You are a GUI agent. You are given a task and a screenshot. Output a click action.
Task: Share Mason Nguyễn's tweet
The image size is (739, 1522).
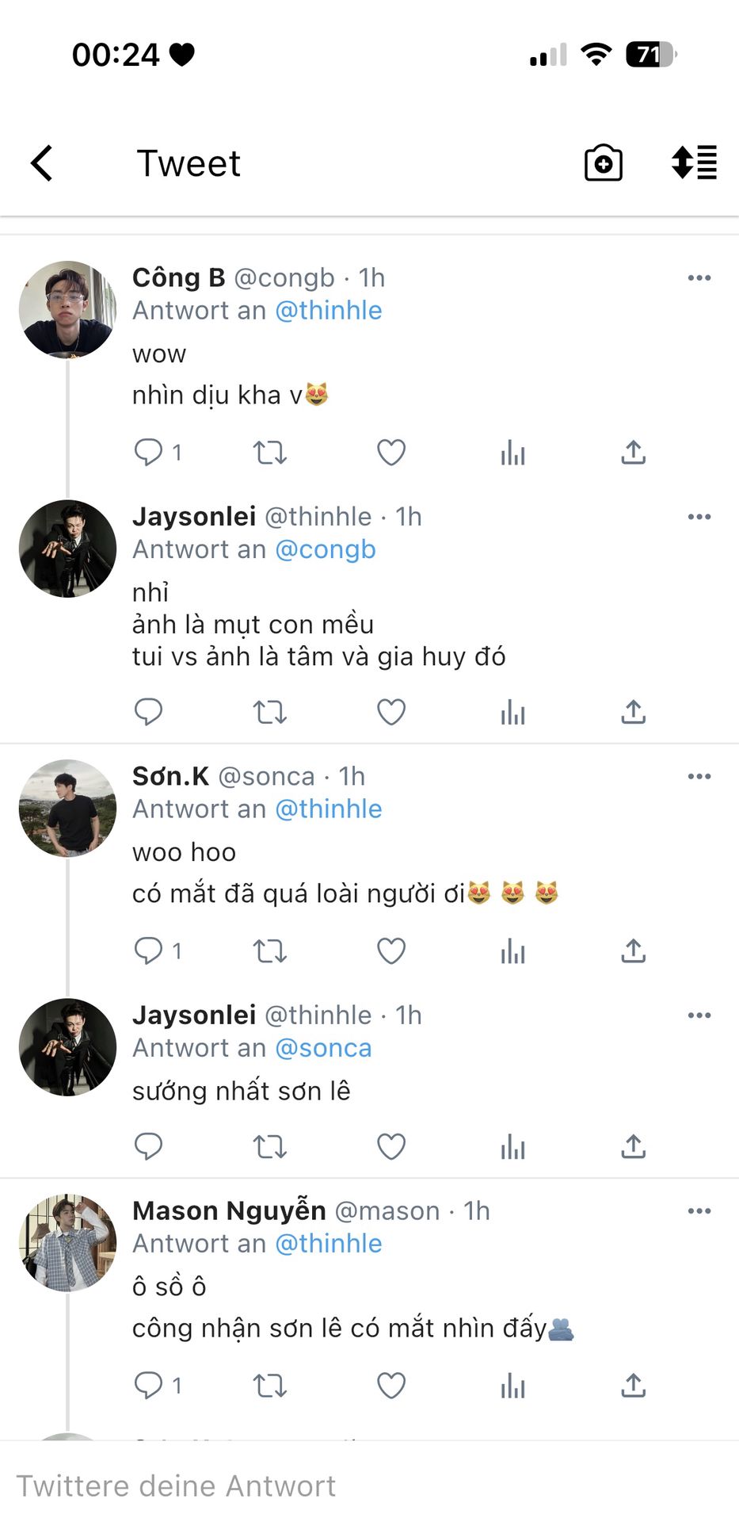(x=633, y=1386)
